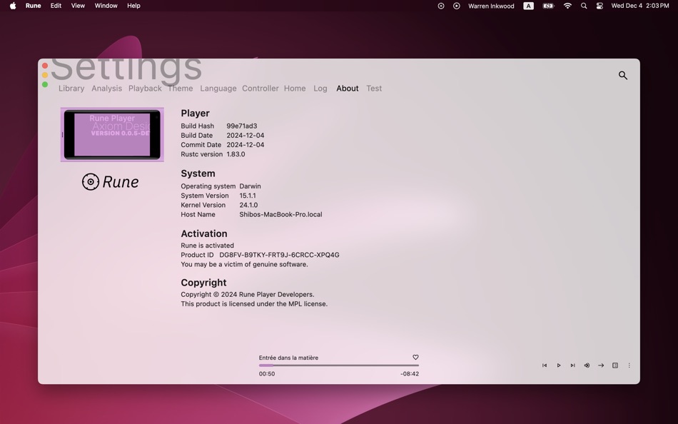
Task: Select the Controller settings tab
Action: pos(260,88)
